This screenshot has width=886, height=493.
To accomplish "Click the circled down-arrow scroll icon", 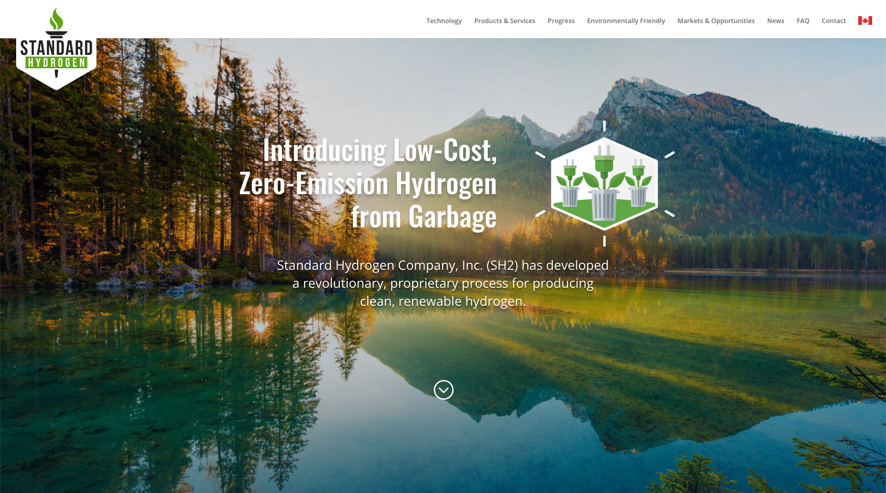I will pyautogui.click(x=443, y=390).
